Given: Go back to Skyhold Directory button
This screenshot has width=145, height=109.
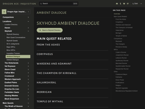Looking at the screenshot, I should pyautogui.click(x=50, y=30).
